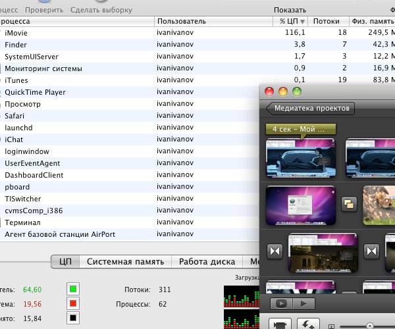Image resolution: width=395 pixels, height=329 pixels.
Task: Click the Проверить toolbar button
Action: [44, 10]
